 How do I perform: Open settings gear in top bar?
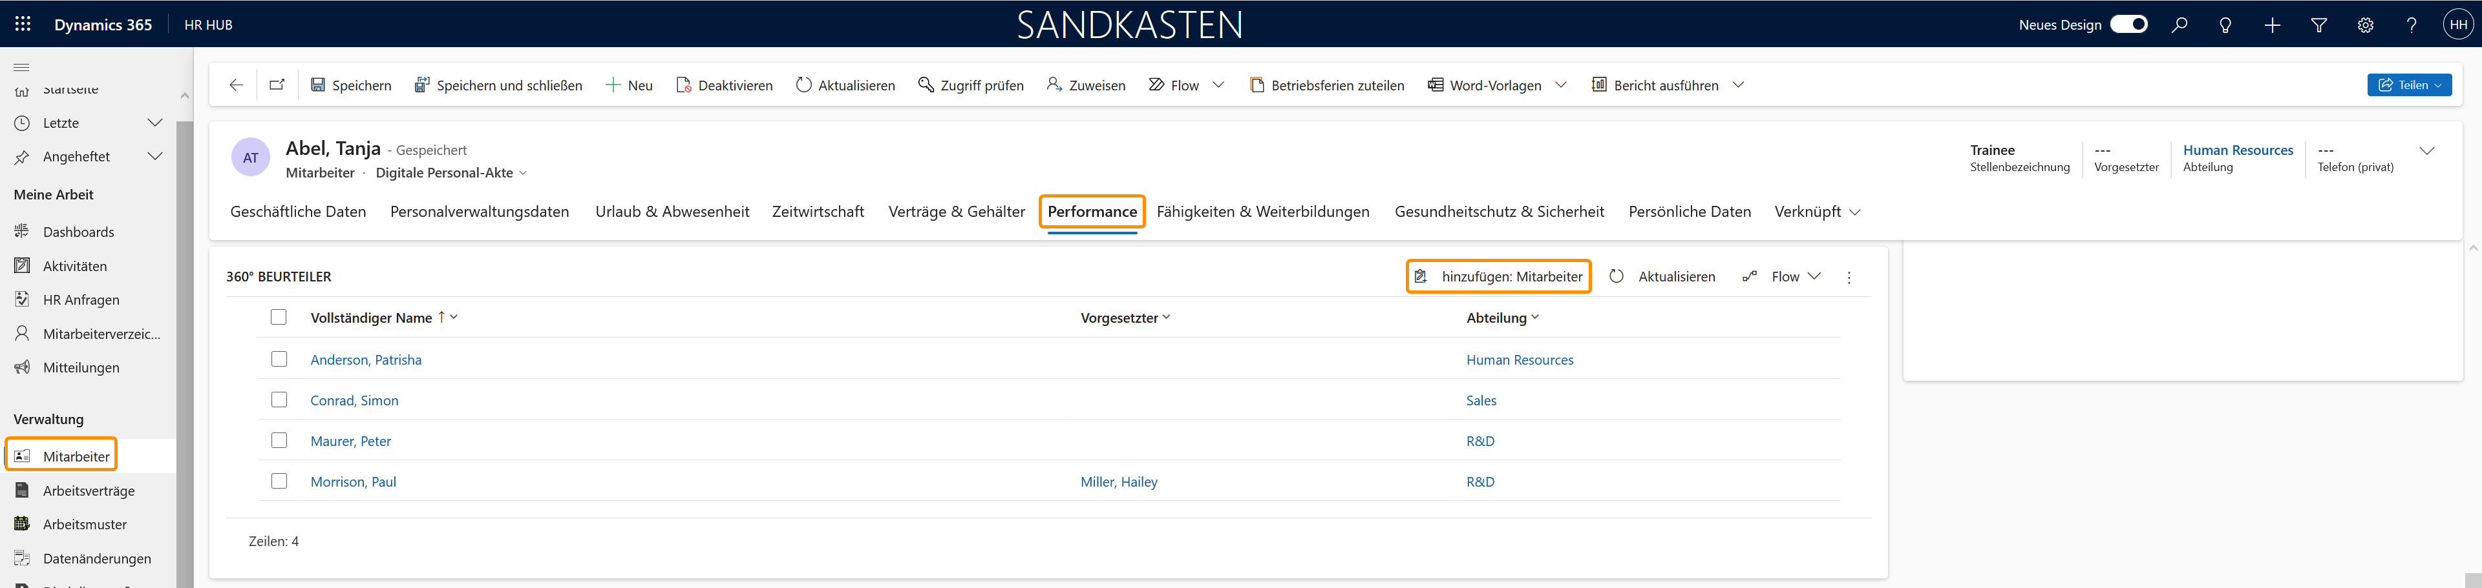2364,25
